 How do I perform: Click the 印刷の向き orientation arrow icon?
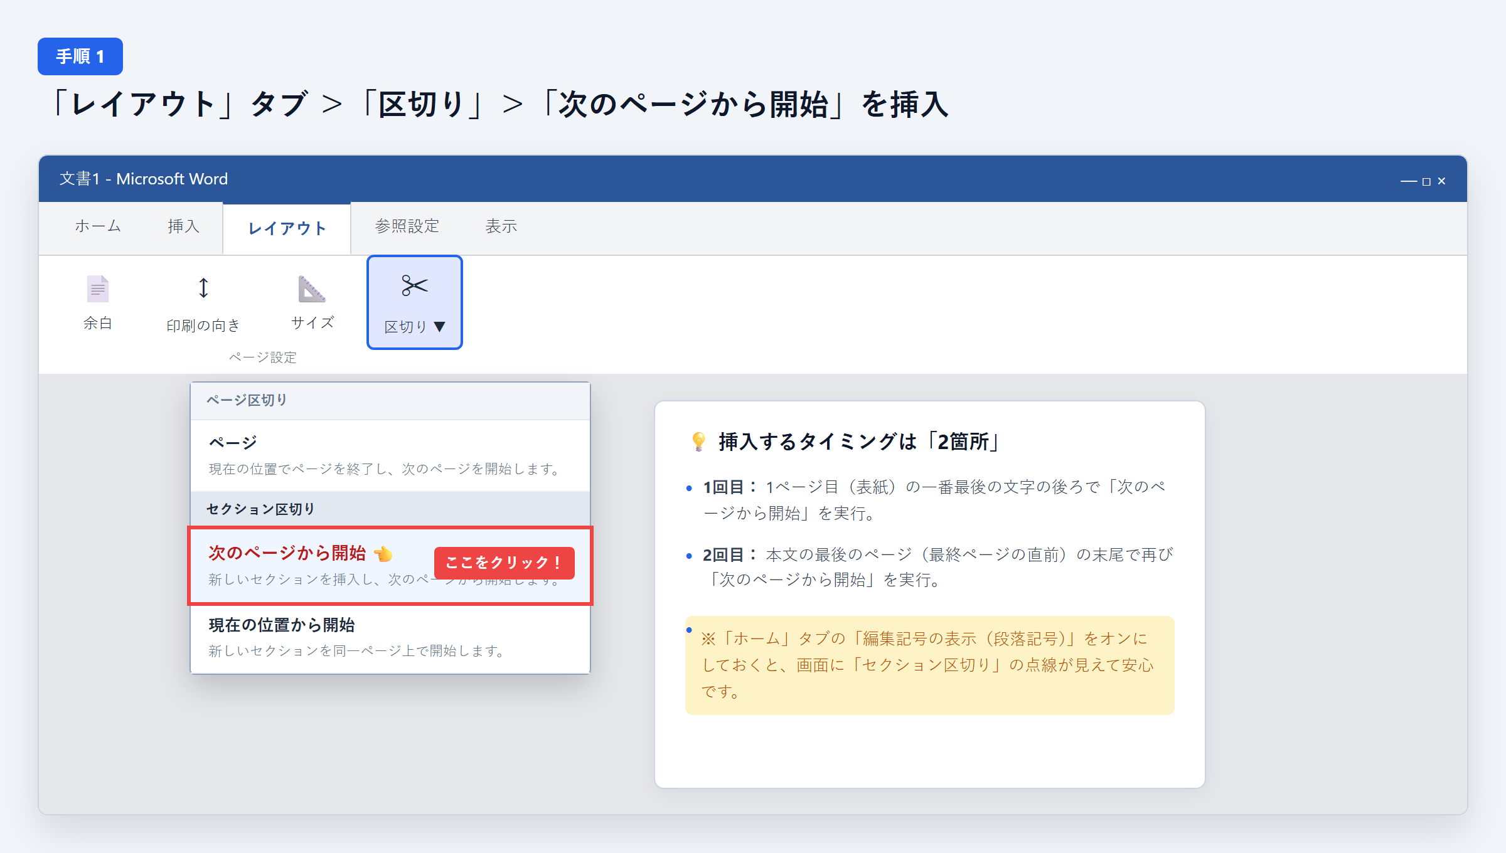[203, 288]
